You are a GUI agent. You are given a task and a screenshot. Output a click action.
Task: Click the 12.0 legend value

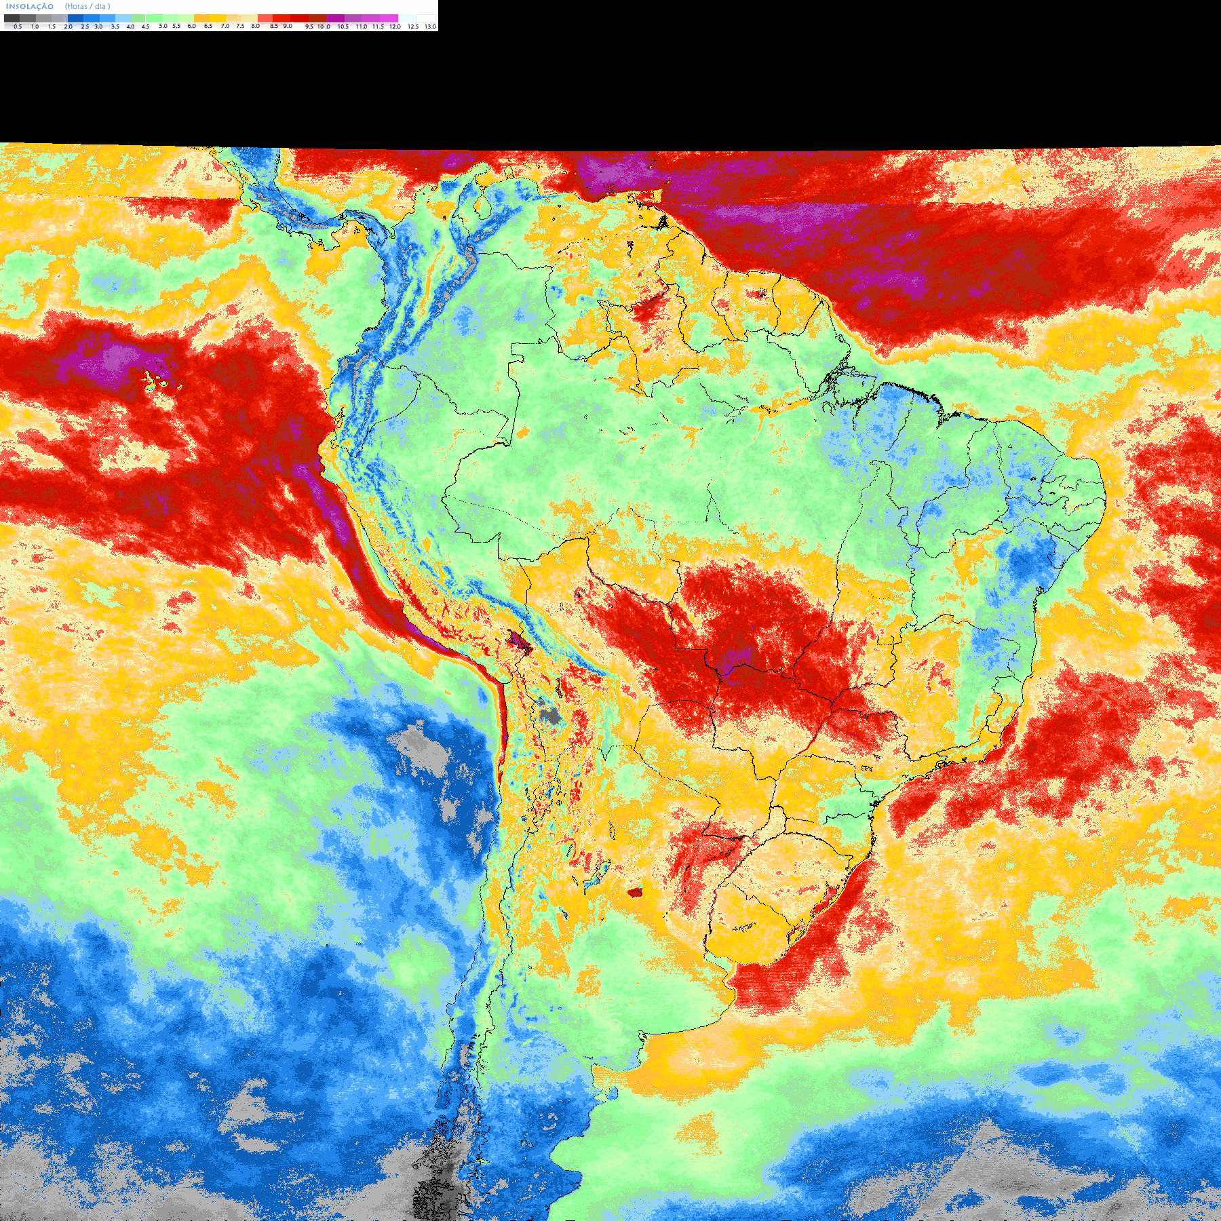(x=395, y=26)
